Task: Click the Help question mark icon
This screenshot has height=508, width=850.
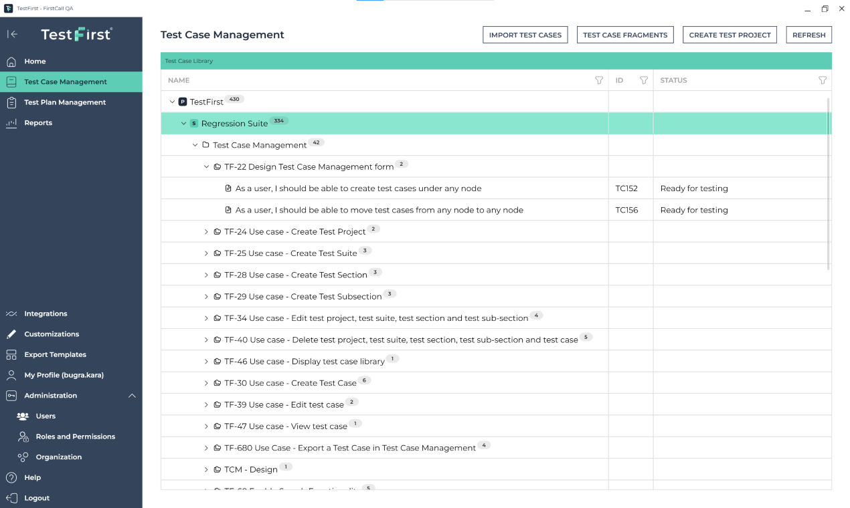Action: coord(11,478)
